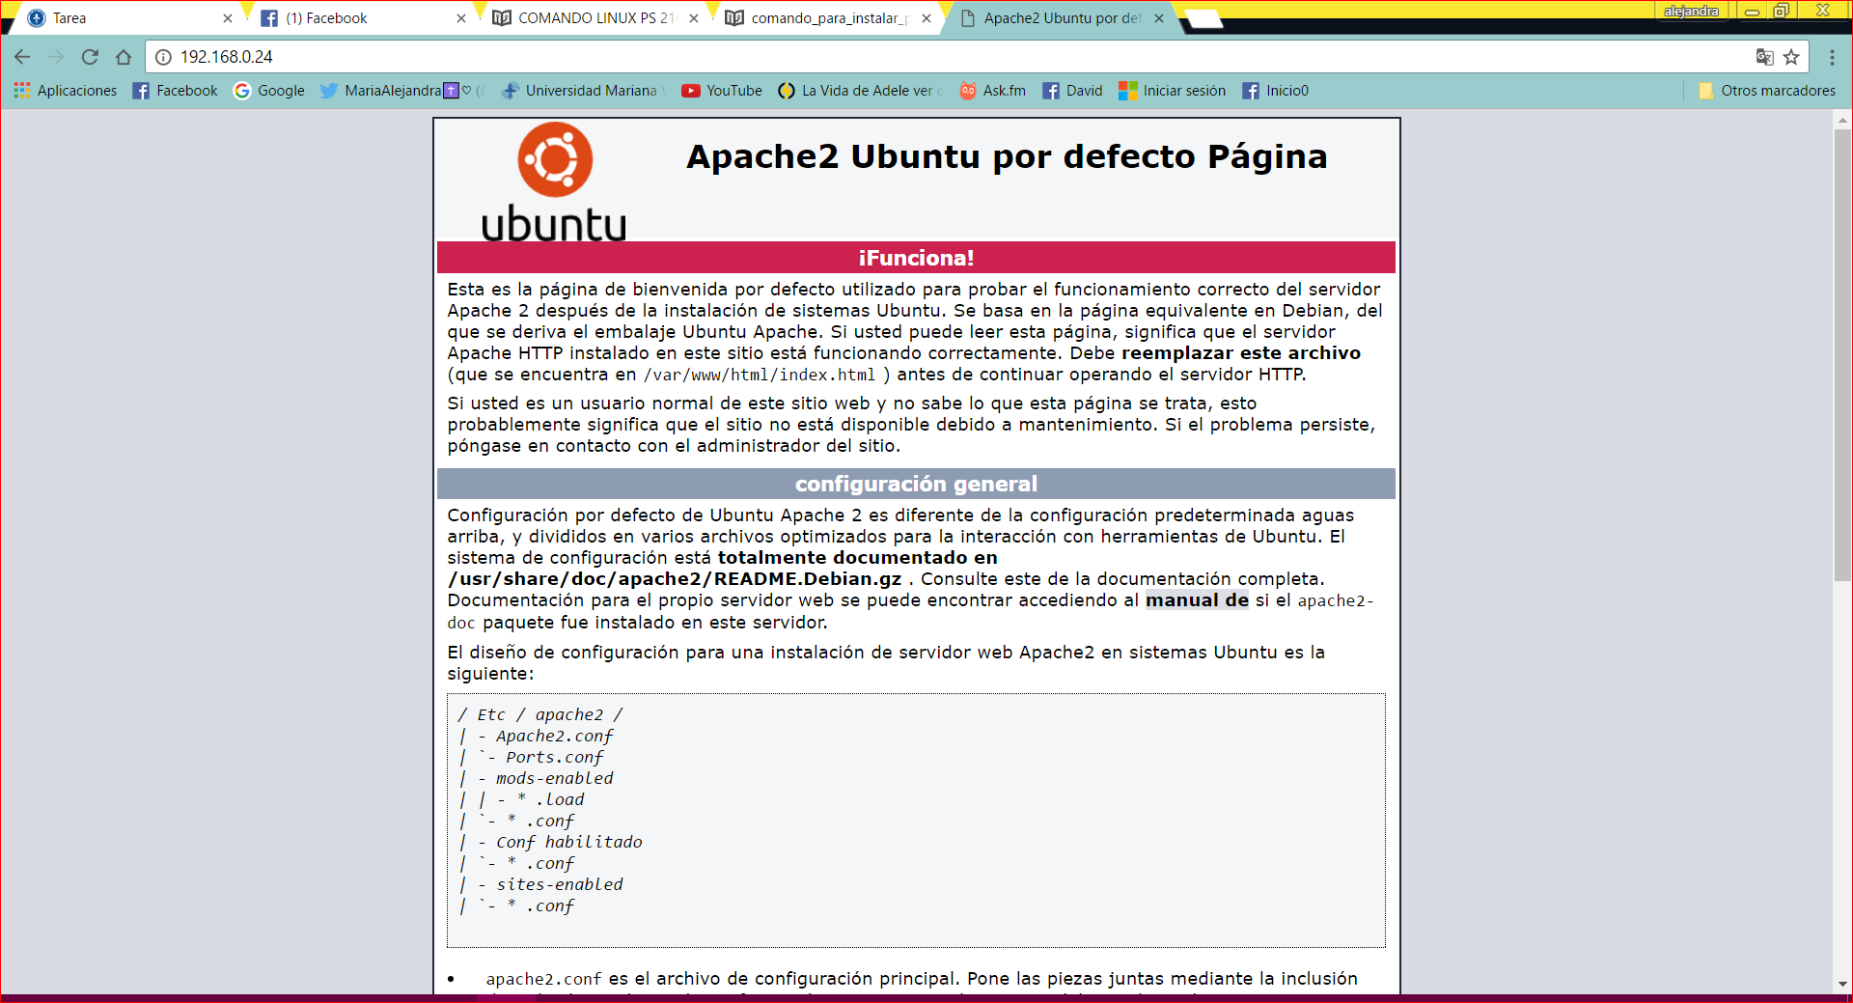1853x1003 pixels.
Task: Click the Ubuntu logo image
Action: 554,181
